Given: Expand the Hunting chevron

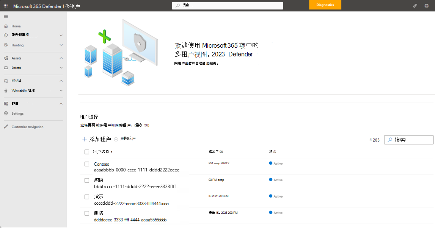Looking at the screenshot, I should (61, 45).
